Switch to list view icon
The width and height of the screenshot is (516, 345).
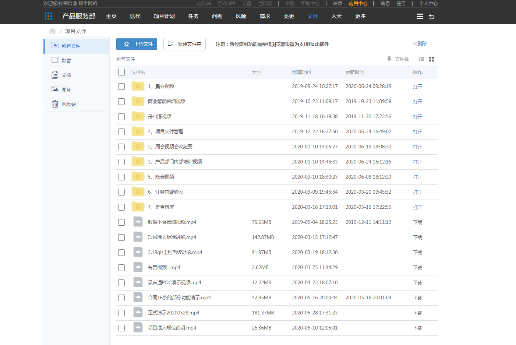[x=421, y=59]
